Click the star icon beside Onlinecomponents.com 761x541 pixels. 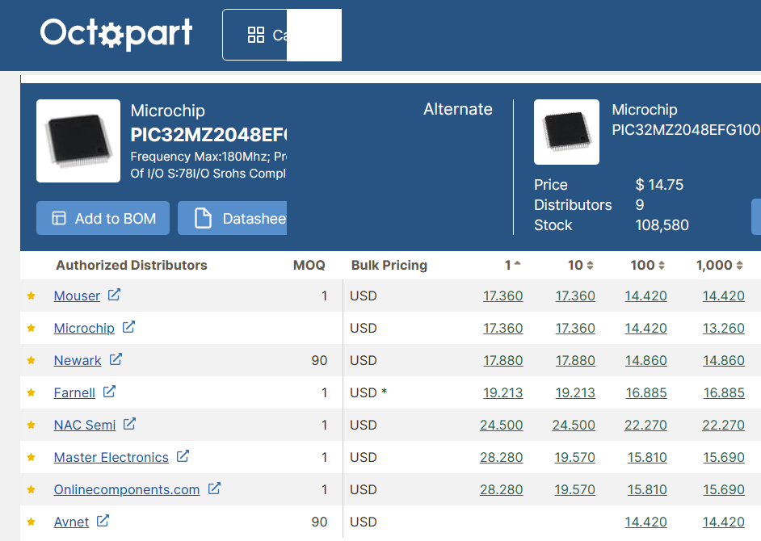(x=31, y=489)
